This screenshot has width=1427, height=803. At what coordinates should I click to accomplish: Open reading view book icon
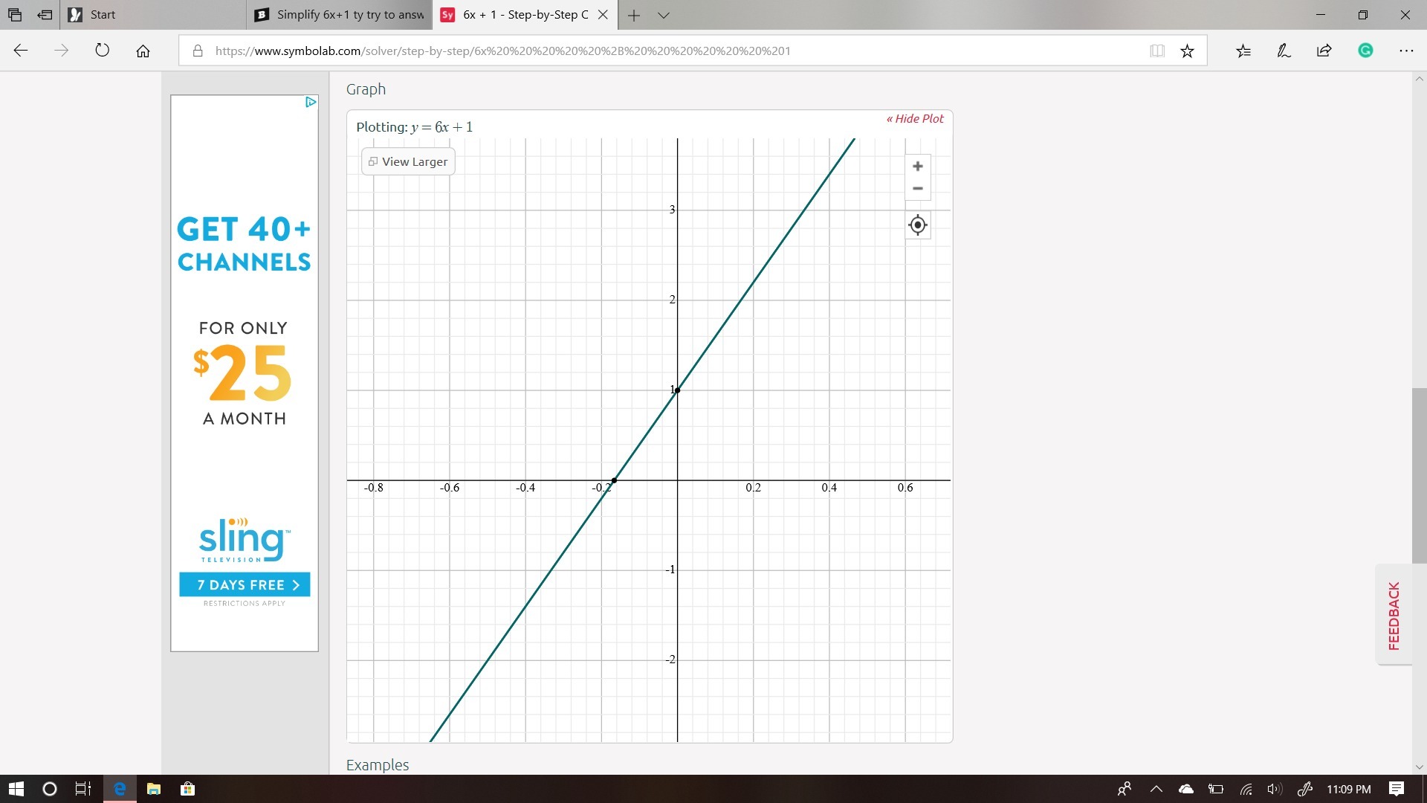pos(1156,51)
